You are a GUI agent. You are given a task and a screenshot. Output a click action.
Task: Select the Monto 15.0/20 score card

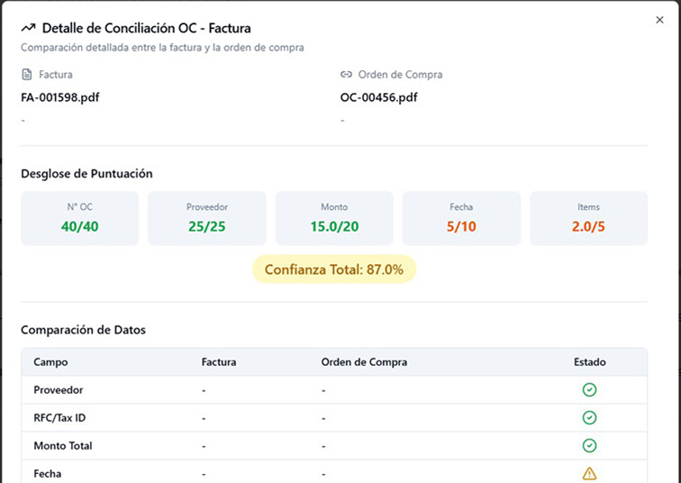[x=334, y=218]
